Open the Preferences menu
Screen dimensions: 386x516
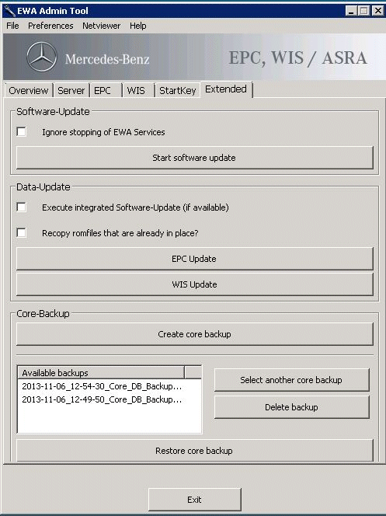[x=50, y=26]
